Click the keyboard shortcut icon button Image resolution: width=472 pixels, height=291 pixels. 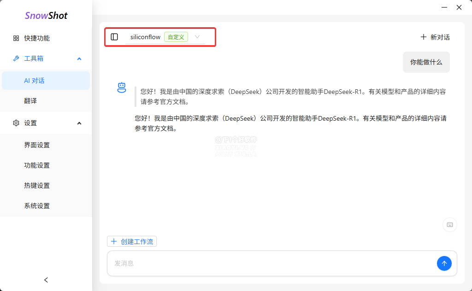[450, 225]
